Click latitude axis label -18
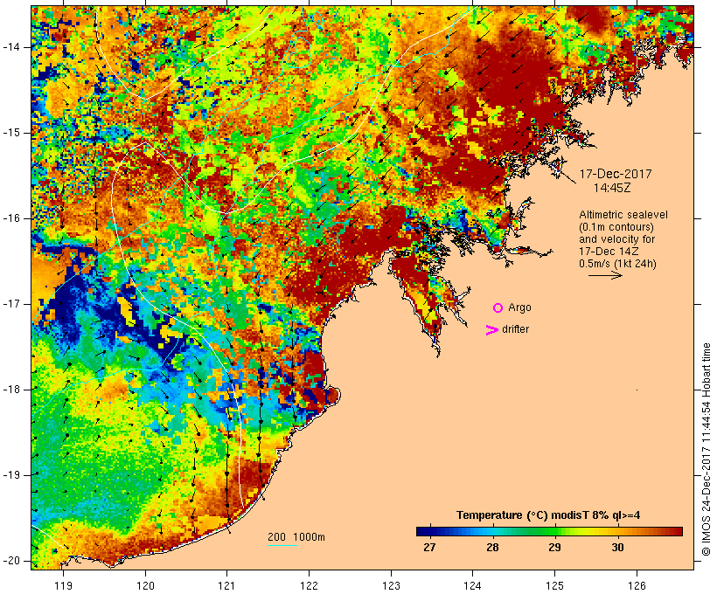The image size is (717, 594). 11,390
